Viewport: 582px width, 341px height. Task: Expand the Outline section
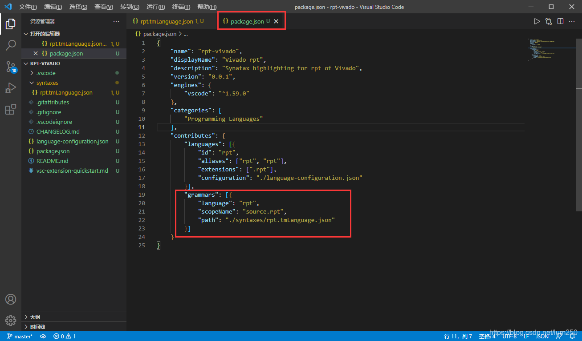click(26, 317)
